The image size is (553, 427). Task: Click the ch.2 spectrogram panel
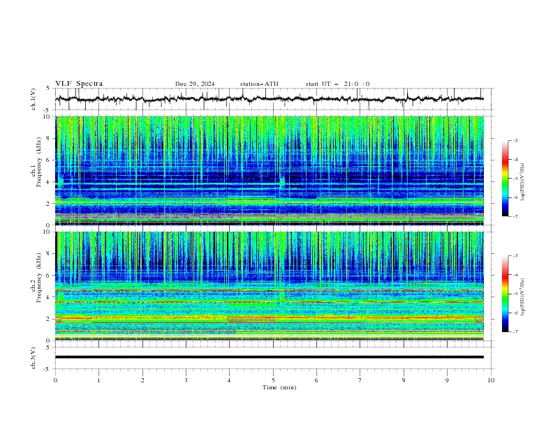click(x=270, y=286)
